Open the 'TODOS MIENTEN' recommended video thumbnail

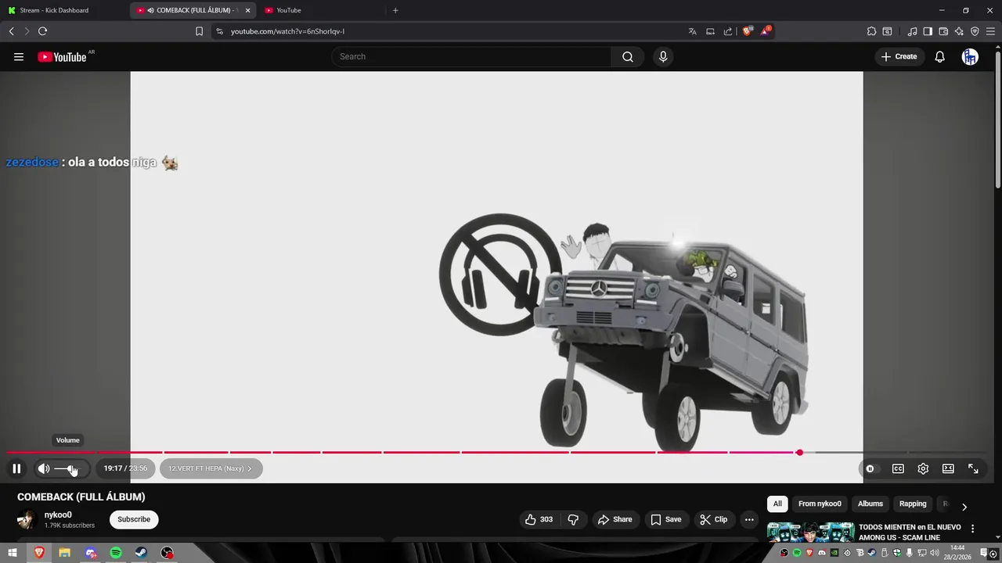pos(810,533)
